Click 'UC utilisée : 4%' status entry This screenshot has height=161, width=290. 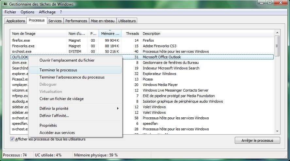48,155
